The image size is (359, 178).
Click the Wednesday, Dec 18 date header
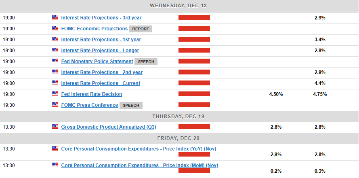click(x=179, y=6)
